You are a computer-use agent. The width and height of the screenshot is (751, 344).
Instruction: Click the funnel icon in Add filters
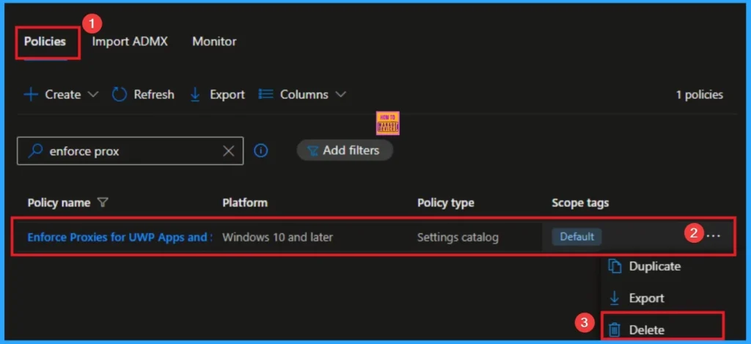[x=312, y=151]
